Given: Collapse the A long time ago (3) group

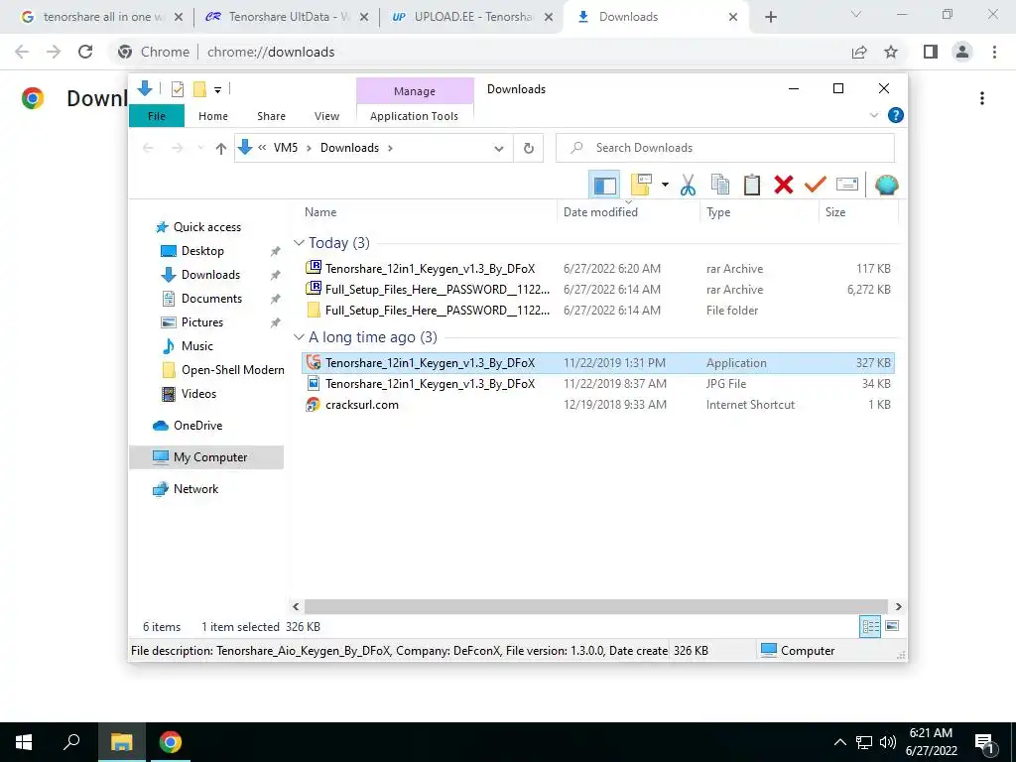Looking at the screenshot, I should (x=299, y=337).
